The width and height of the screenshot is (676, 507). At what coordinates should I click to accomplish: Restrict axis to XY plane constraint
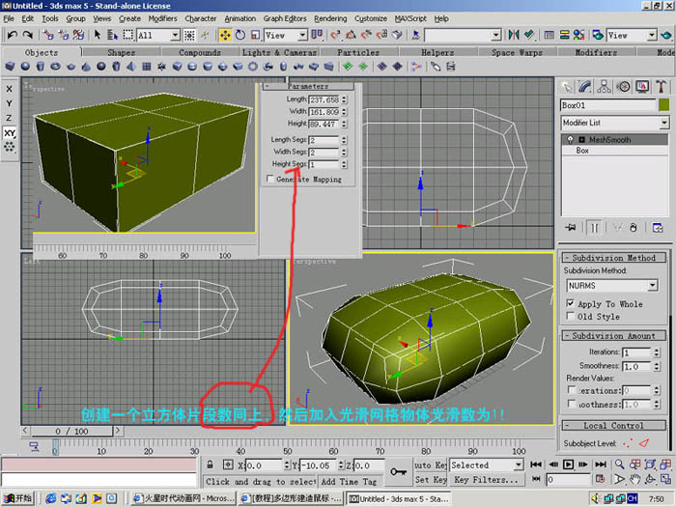coord(9,133)
